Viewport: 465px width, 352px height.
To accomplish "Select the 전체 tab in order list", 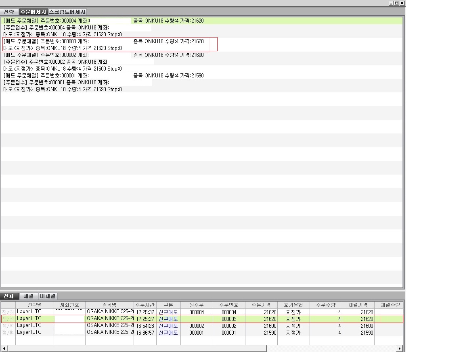I will (x=9, y=296).
